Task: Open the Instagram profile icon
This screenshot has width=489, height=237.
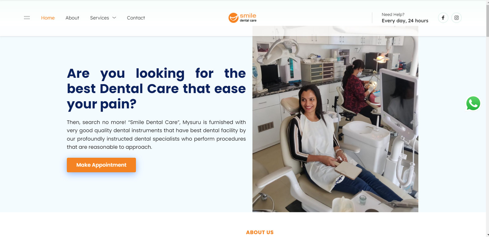Action: (x=456, y=18)
